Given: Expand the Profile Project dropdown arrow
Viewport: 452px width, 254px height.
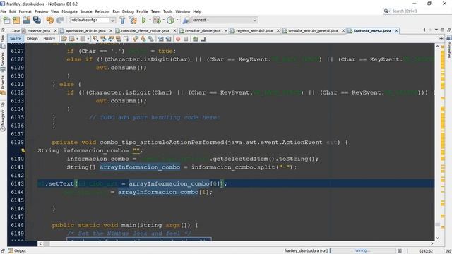Looking at the screenshot, I should pos(177,20).
